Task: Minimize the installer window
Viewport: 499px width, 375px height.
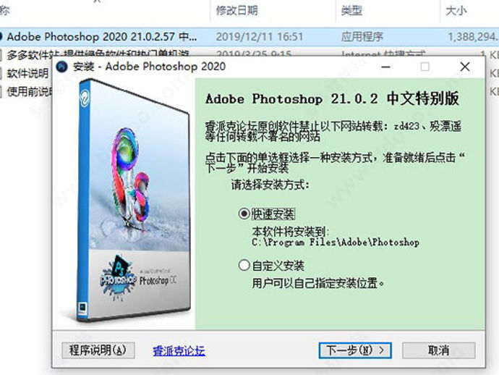Action: [x=386, y=67]
